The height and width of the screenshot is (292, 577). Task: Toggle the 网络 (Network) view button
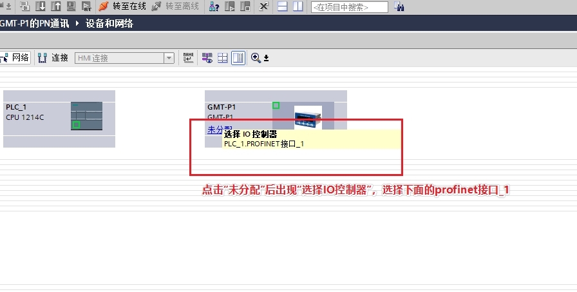pos(16,57)
